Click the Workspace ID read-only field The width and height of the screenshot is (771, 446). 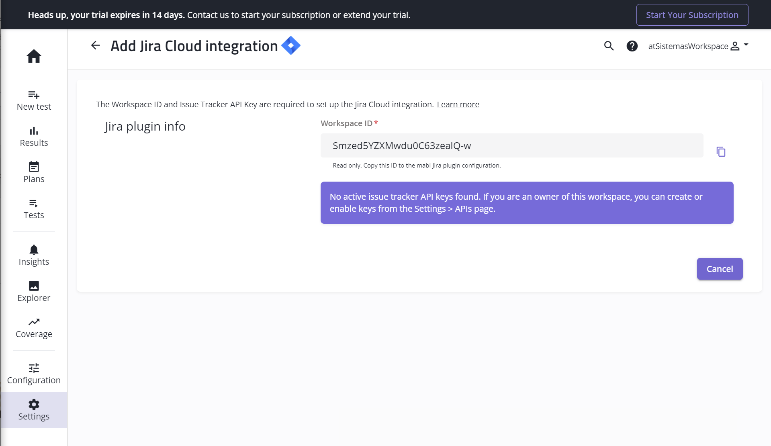pos(511,145)
